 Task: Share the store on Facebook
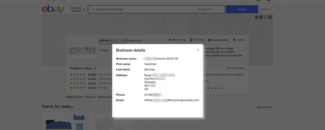coord(261,17)
